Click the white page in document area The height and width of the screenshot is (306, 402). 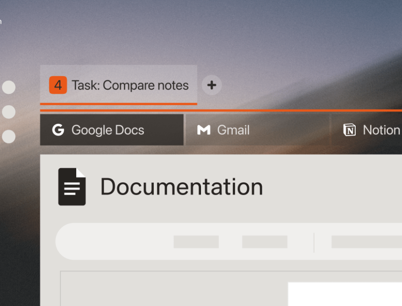click(x=345, y=294)
